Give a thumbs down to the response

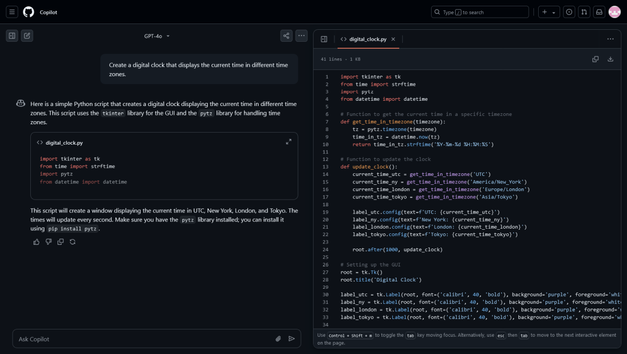(x=48, y=242)
